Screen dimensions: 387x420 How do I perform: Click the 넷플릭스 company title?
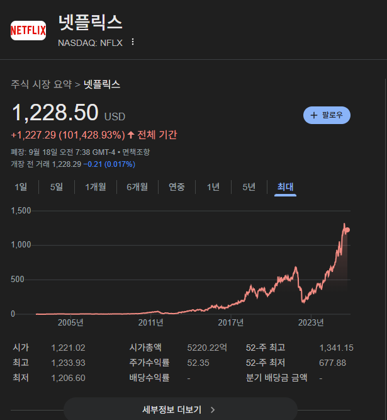(x=91, y=23)
